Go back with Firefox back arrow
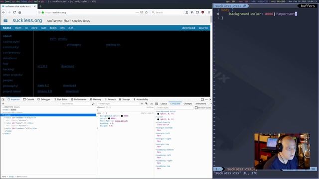 [x=3, y=12]
